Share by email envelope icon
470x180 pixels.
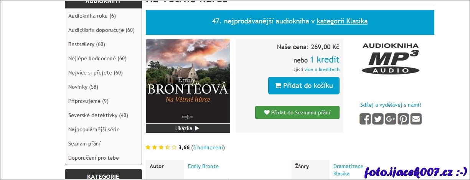416,119
